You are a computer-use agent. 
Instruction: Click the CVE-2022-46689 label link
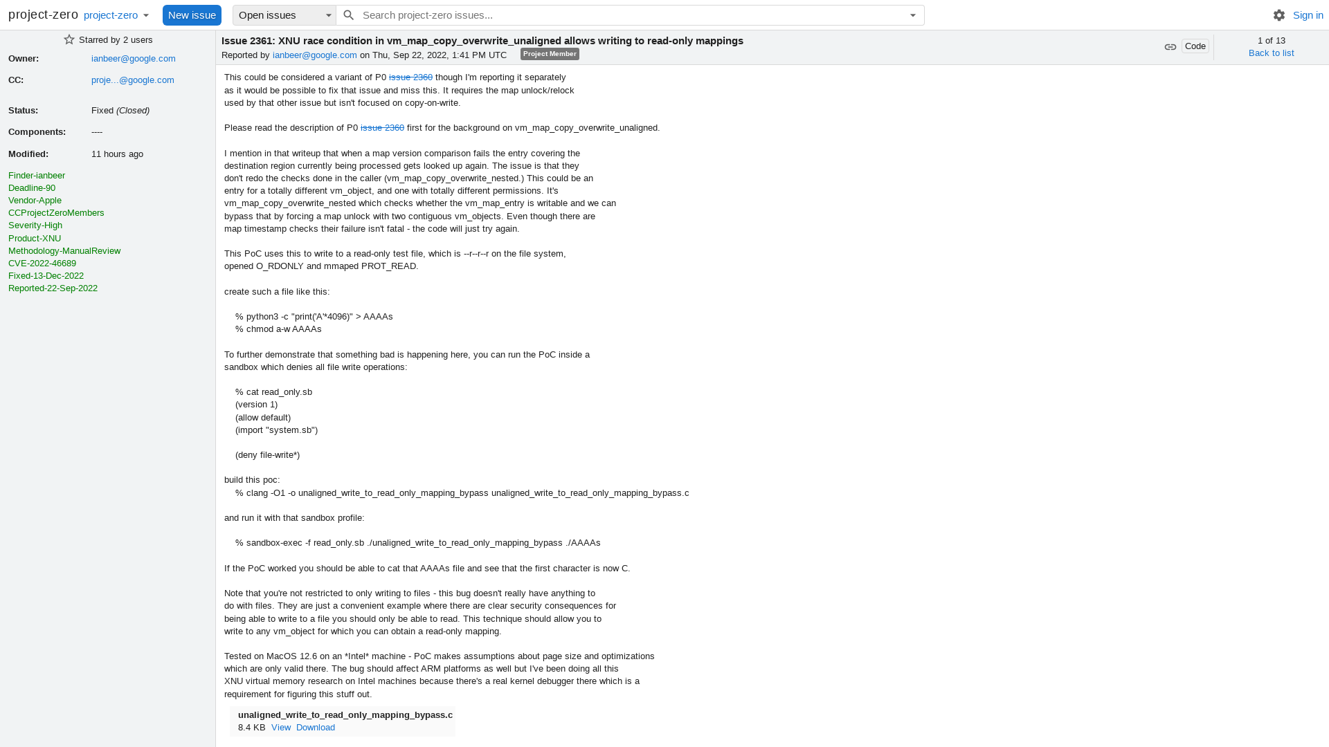click(42, 263)
